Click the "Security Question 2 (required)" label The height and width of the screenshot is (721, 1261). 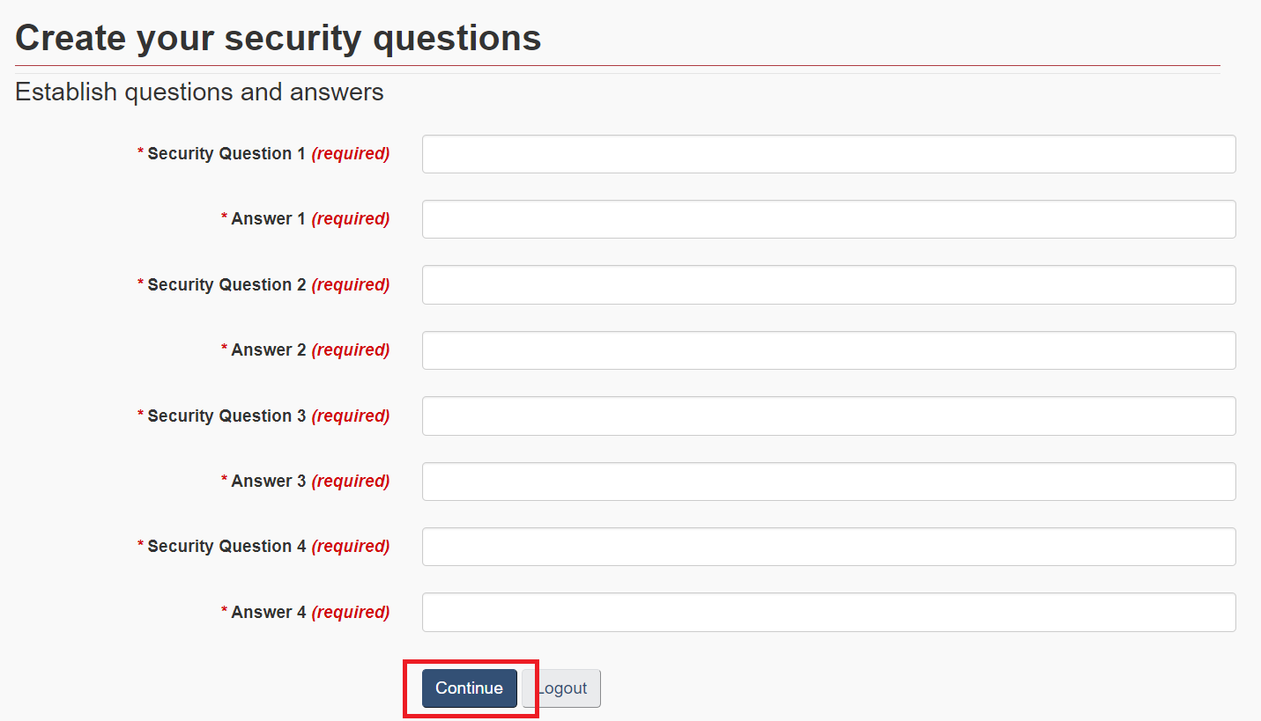(263, 285)
